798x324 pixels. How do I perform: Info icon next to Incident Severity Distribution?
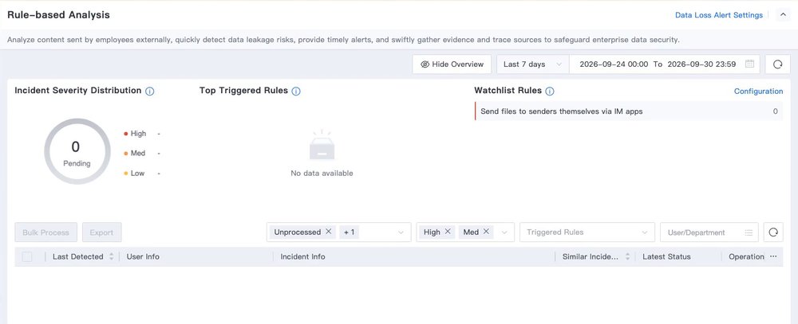(150, 92)
